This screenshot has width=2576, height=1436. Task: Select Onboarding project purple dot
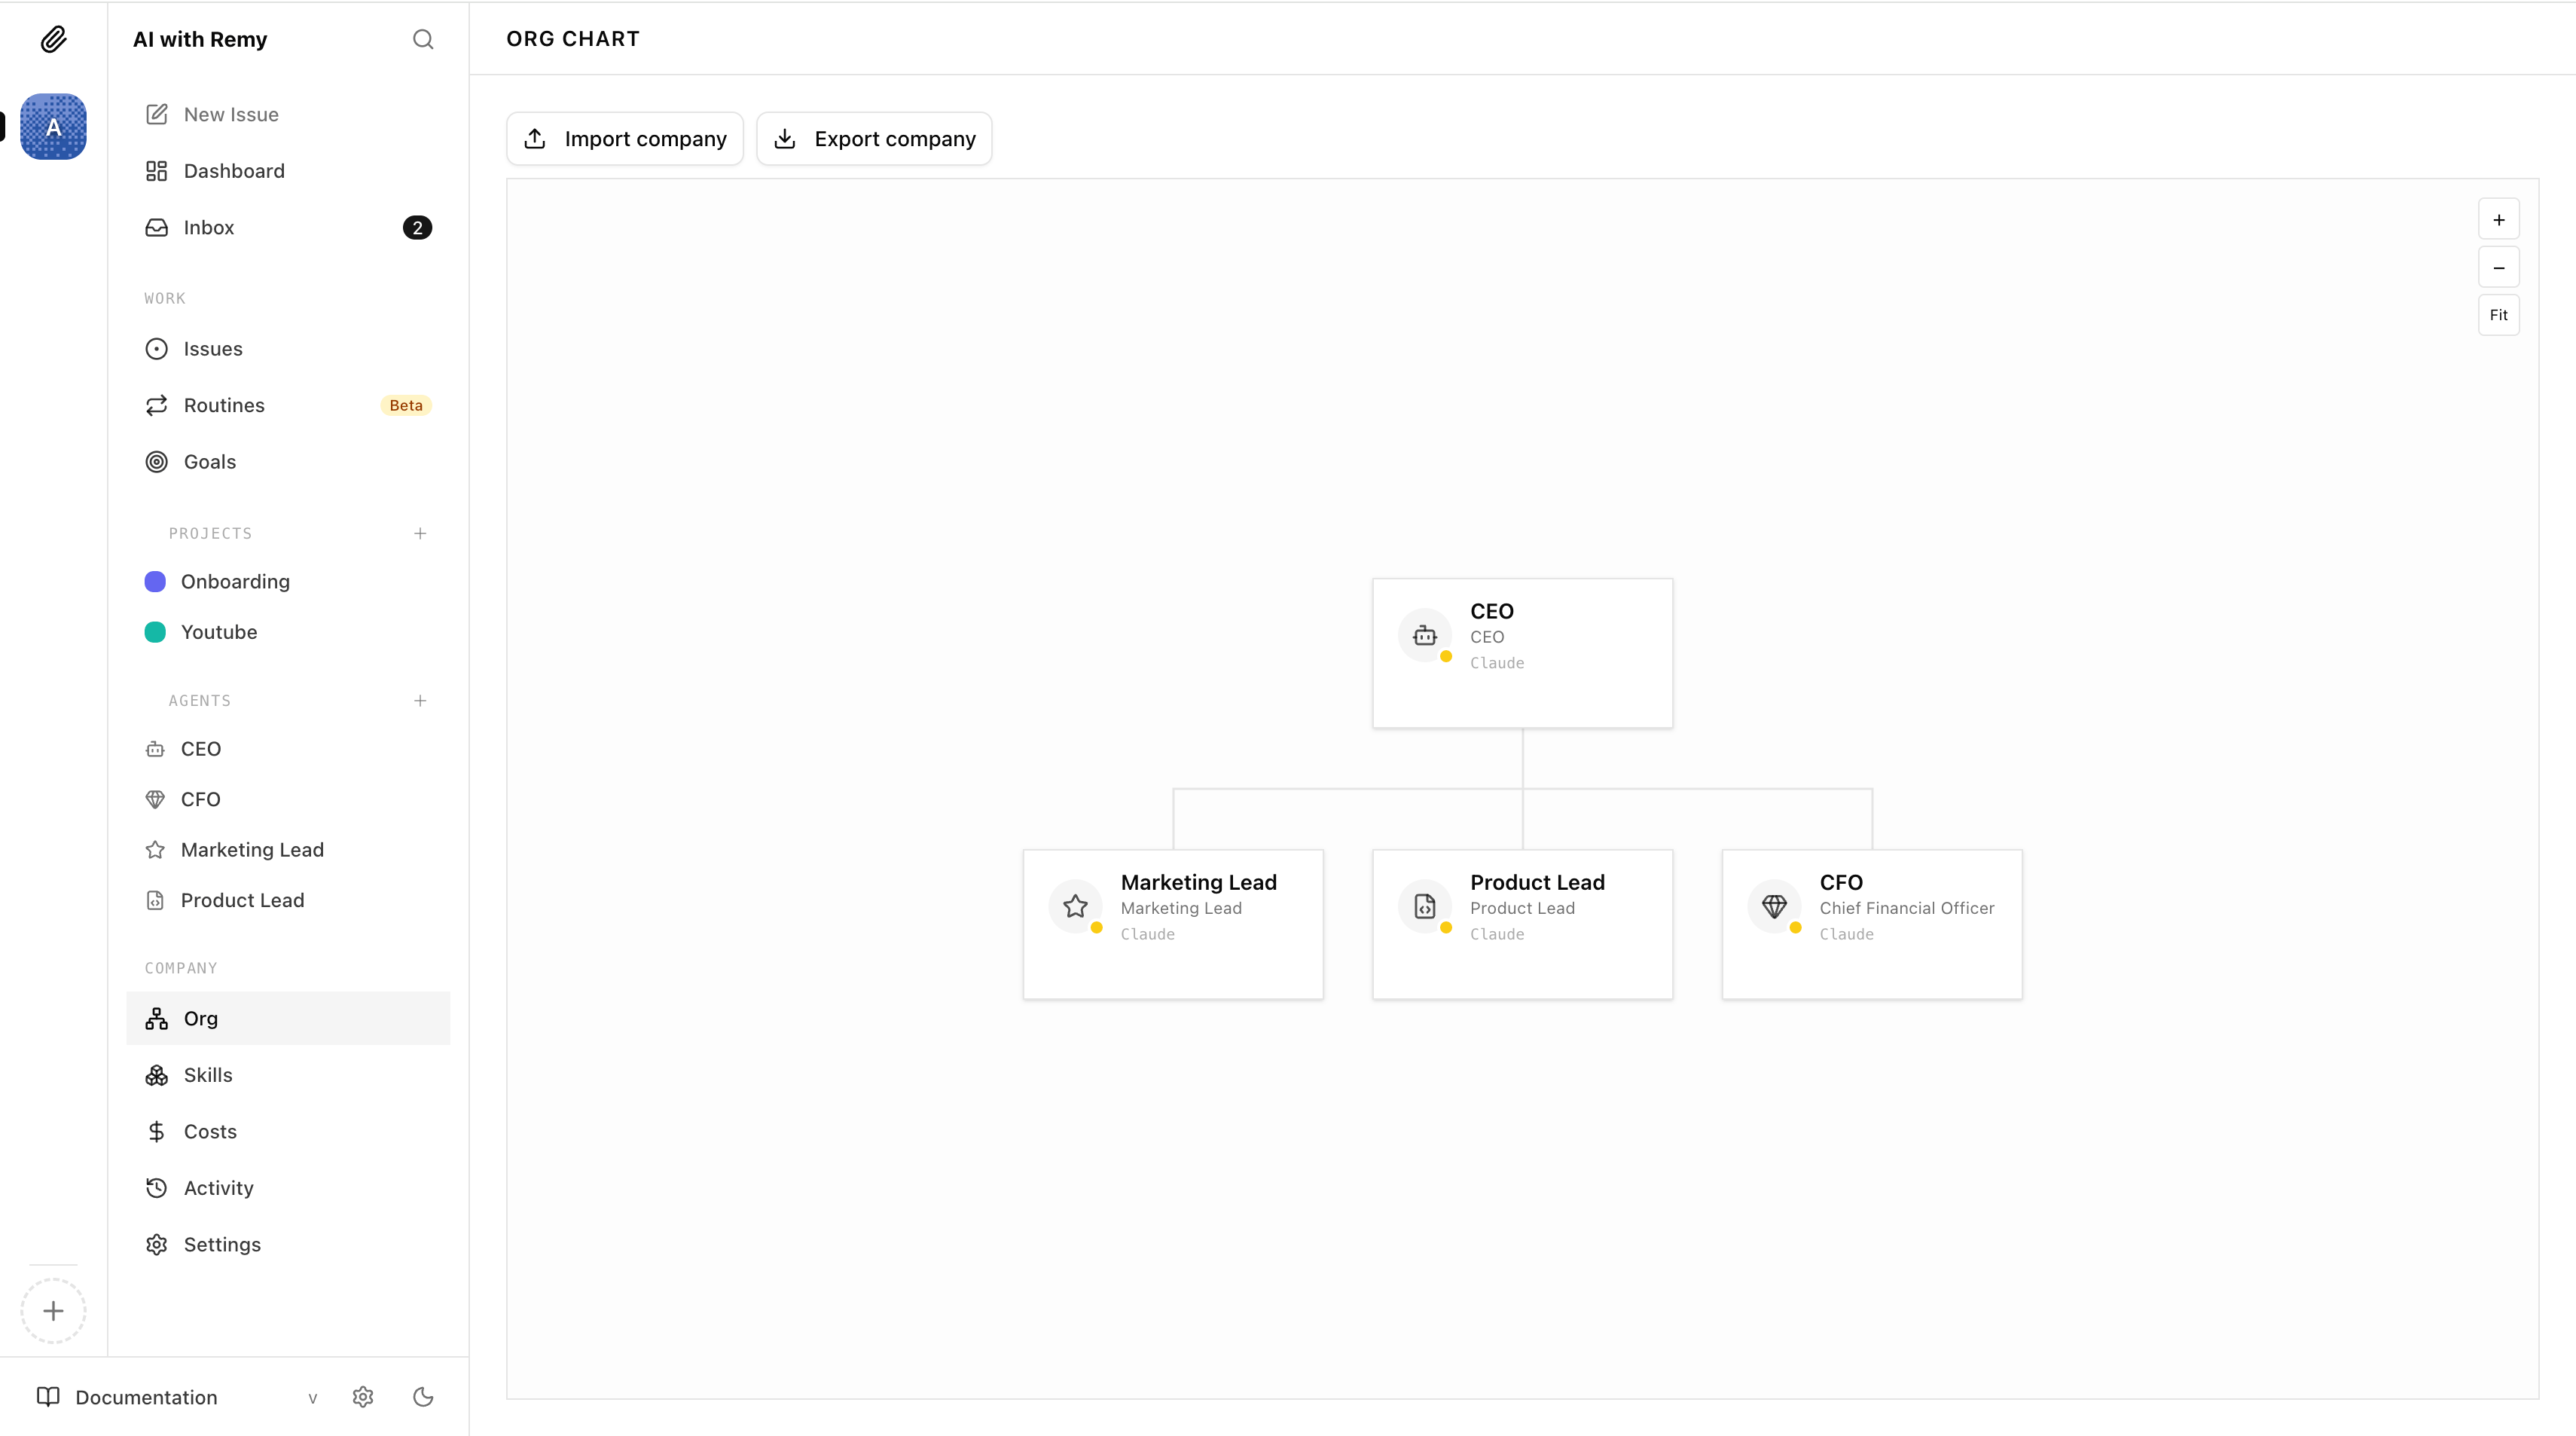155,582
